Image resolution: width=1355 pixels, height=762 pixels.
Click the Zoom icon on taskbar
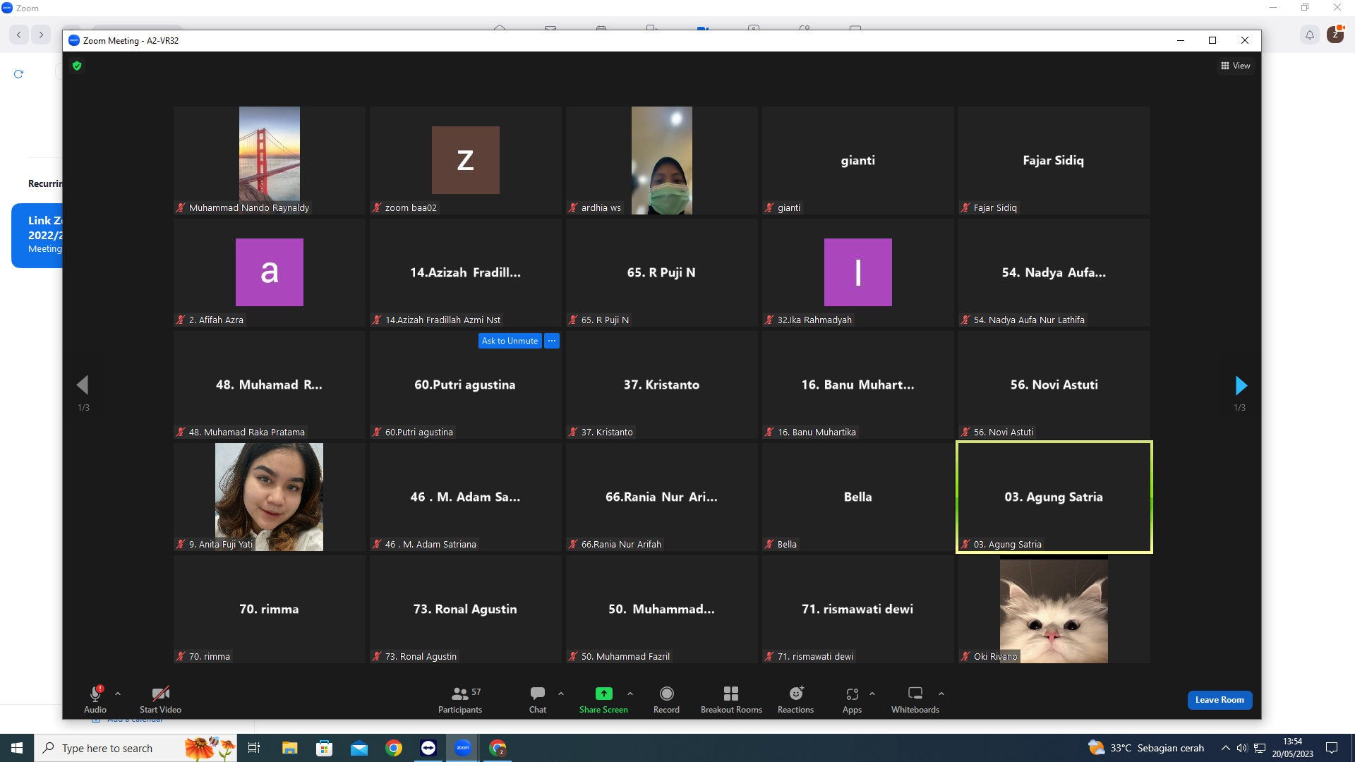tap(463, 748)
